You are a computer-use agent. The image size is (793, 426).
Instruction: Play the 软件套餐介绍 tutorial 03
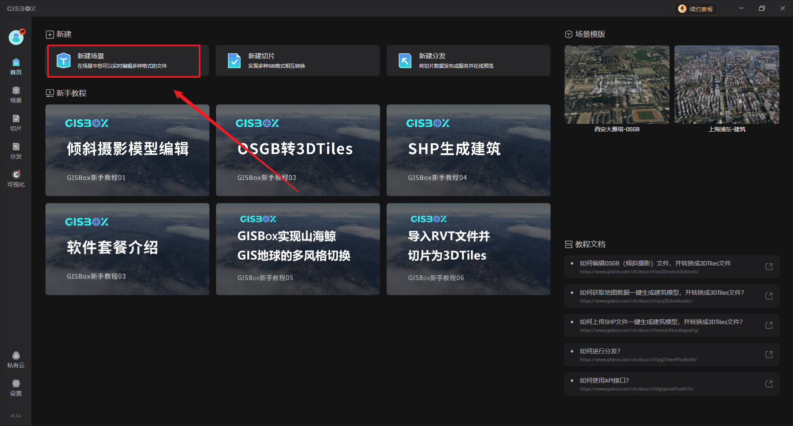coord(127,249)
